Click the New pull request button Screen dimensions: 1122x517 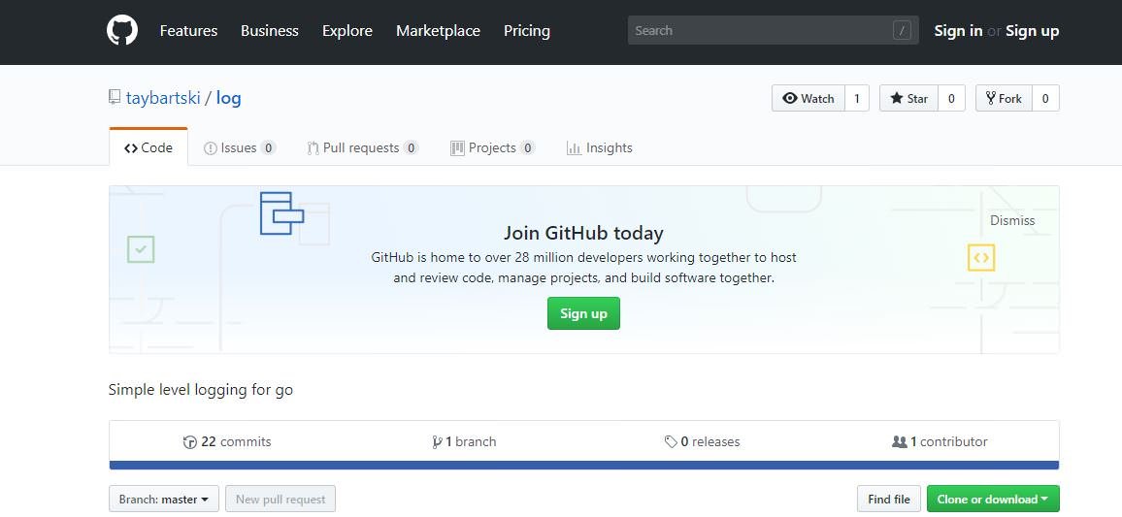point(280,500)
